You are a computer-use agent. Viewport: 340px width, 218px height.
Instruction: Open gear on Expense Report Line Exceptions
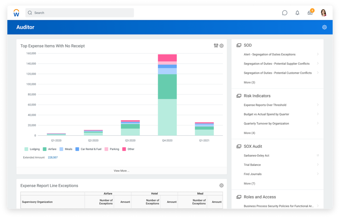[x=222, y=185]
